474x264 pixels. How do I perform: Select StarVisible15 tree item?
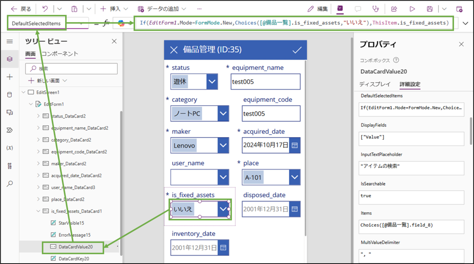pos(71,223)
